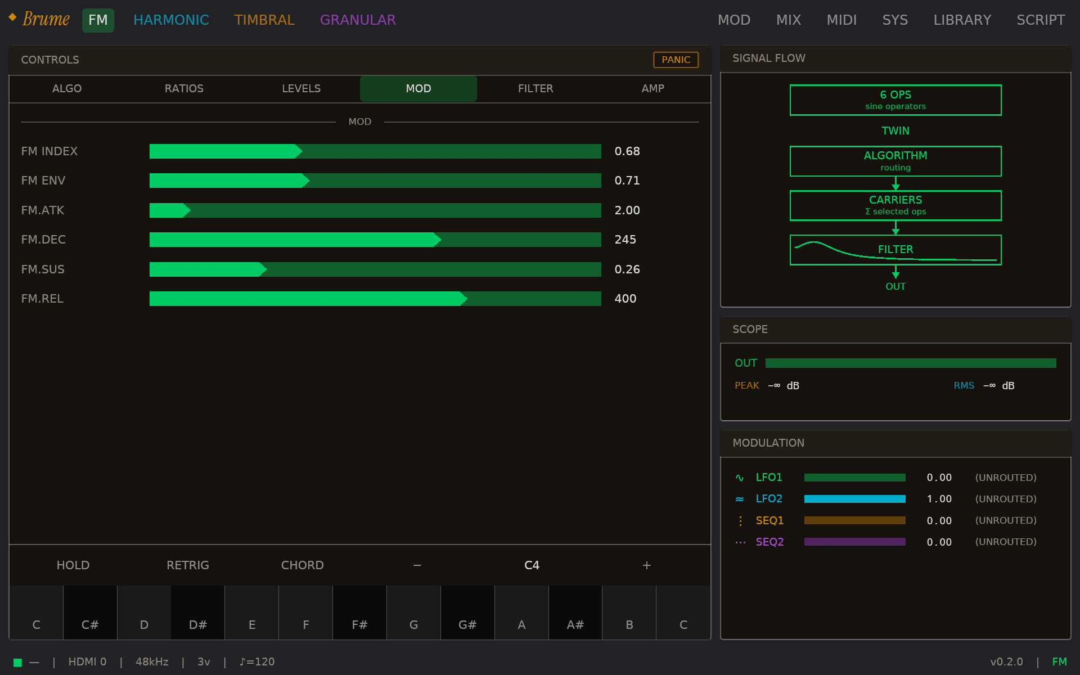This screenshot has height=675, width=1080.
Task: Adjust the FM.SUS slider
Action: 375,269
